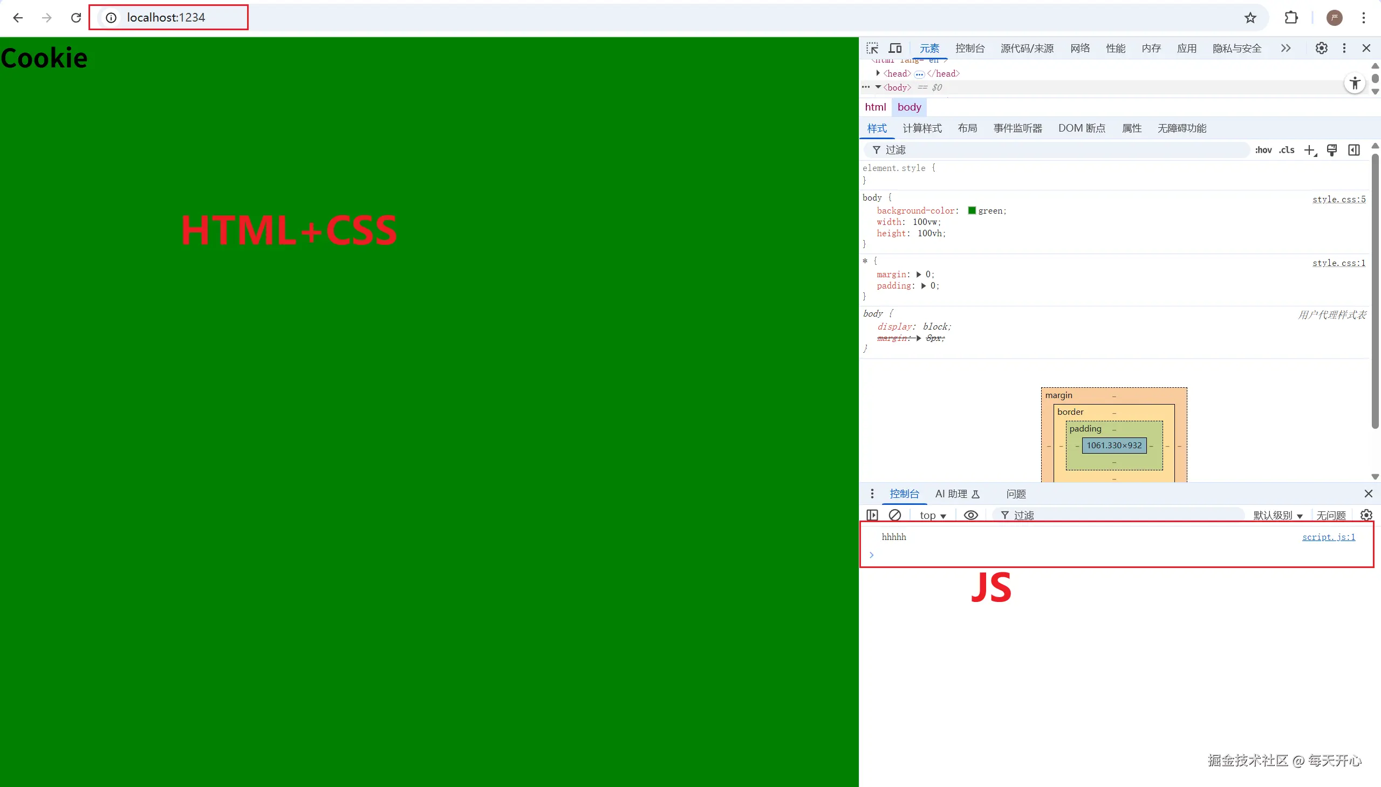
Task: Click the green background-color swatch
Action: pos(972,210)
